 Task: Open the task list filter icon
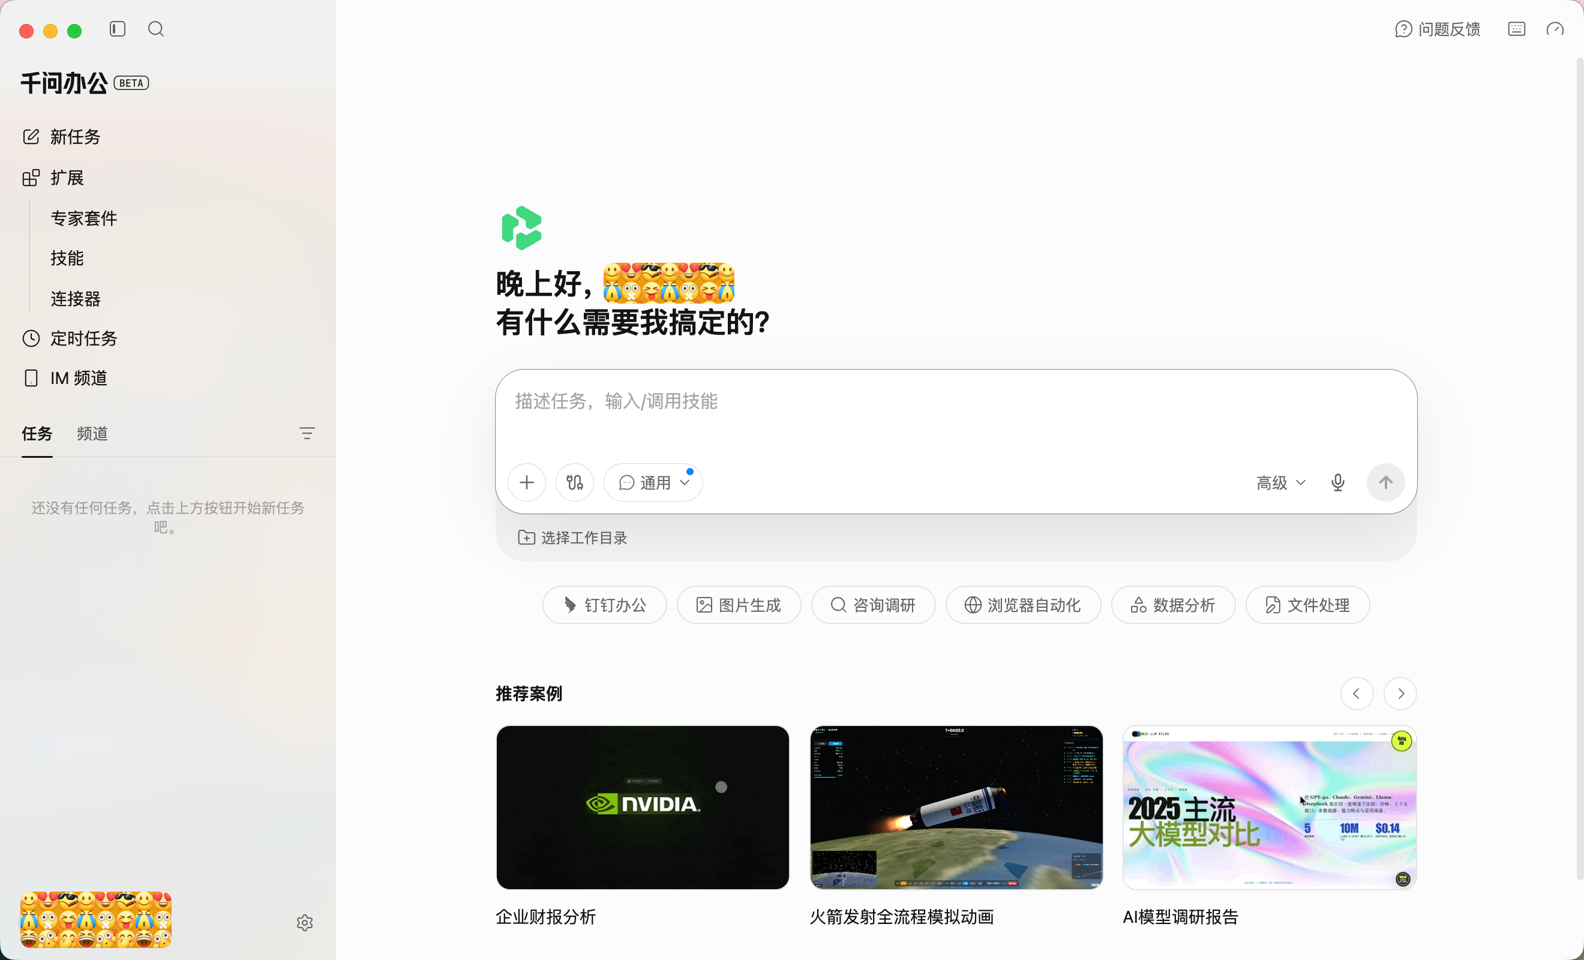[307, 433]
